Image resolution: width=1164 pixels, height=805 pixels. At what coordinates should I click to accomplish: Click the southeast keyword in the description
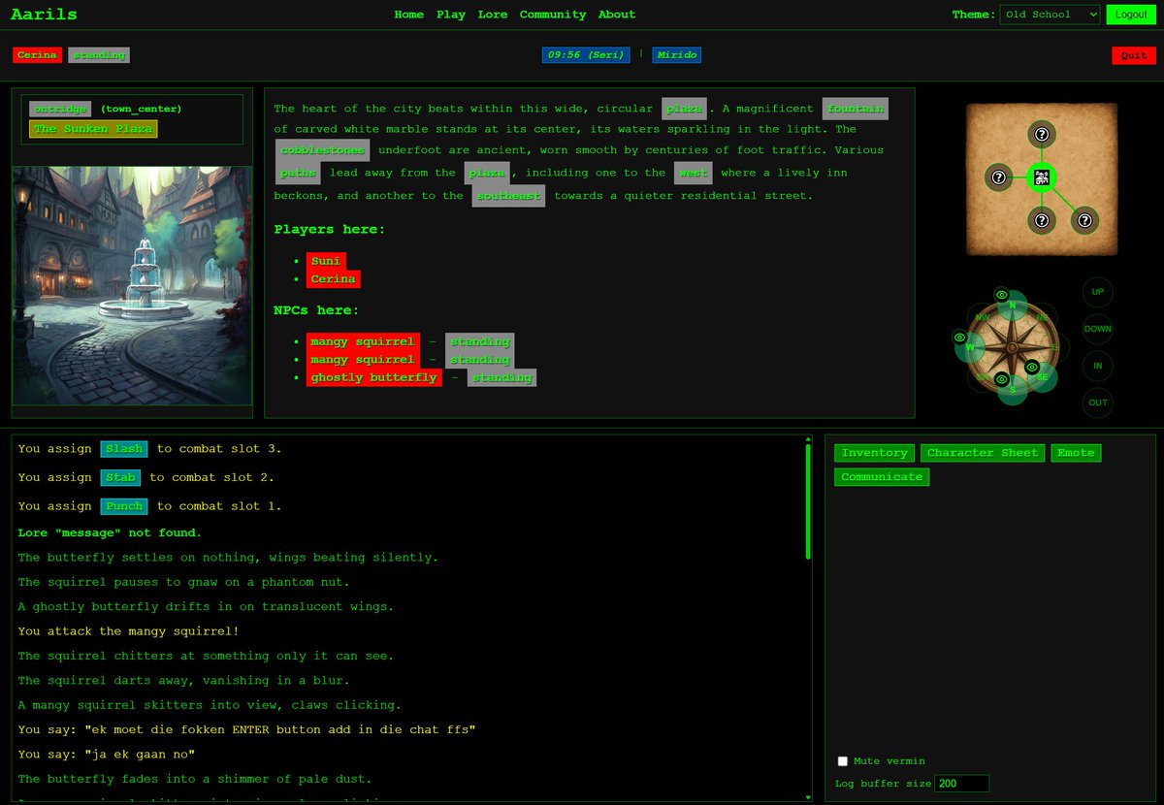pos(509,196)
